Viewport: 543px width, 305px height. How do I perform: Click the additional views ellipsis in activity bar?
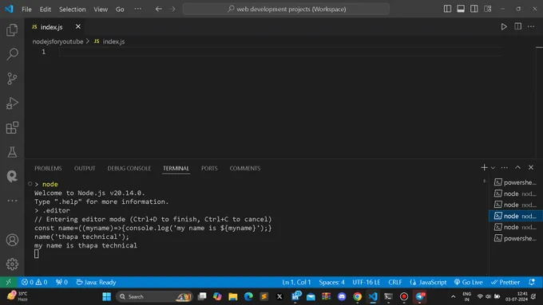12,201
